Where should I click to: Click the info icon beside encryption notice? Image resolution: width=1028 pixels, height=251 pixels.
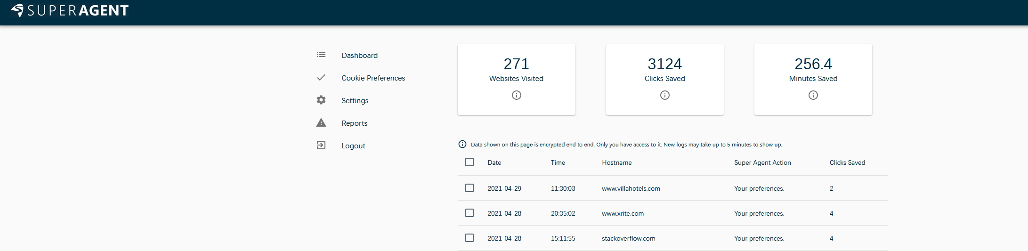point(462,144)
